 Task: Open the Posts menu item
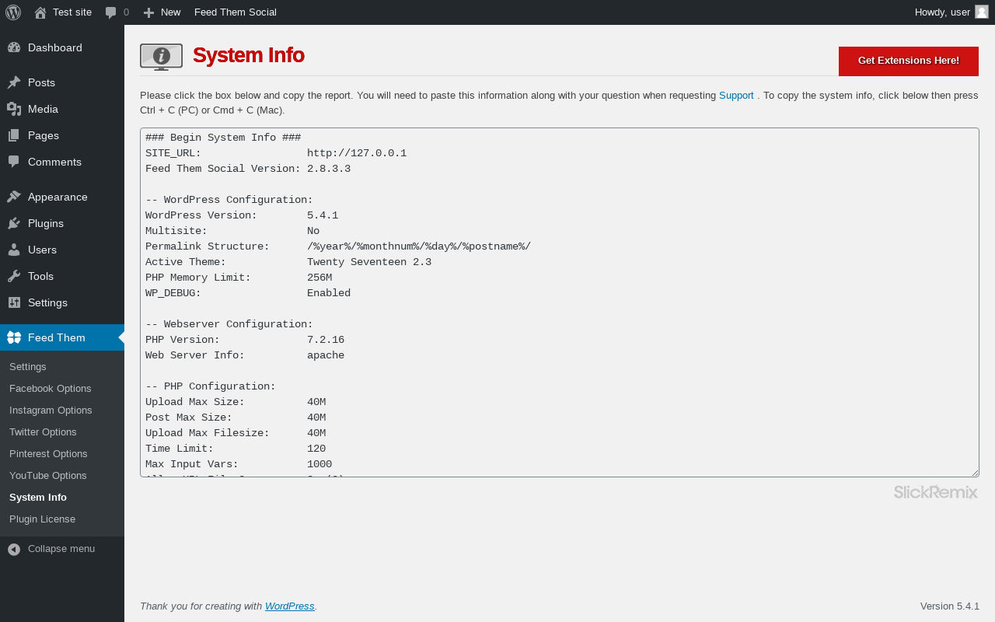point(62,82)
